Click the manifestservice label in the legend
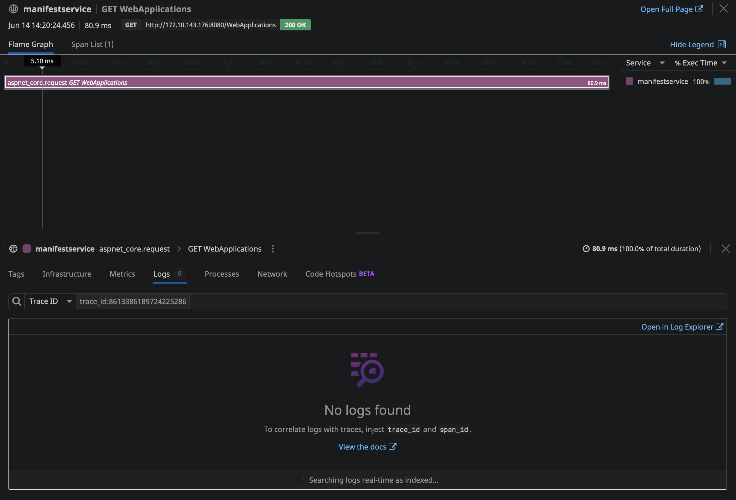The height and width of the screenshot is (500, 736). point(662,81)
